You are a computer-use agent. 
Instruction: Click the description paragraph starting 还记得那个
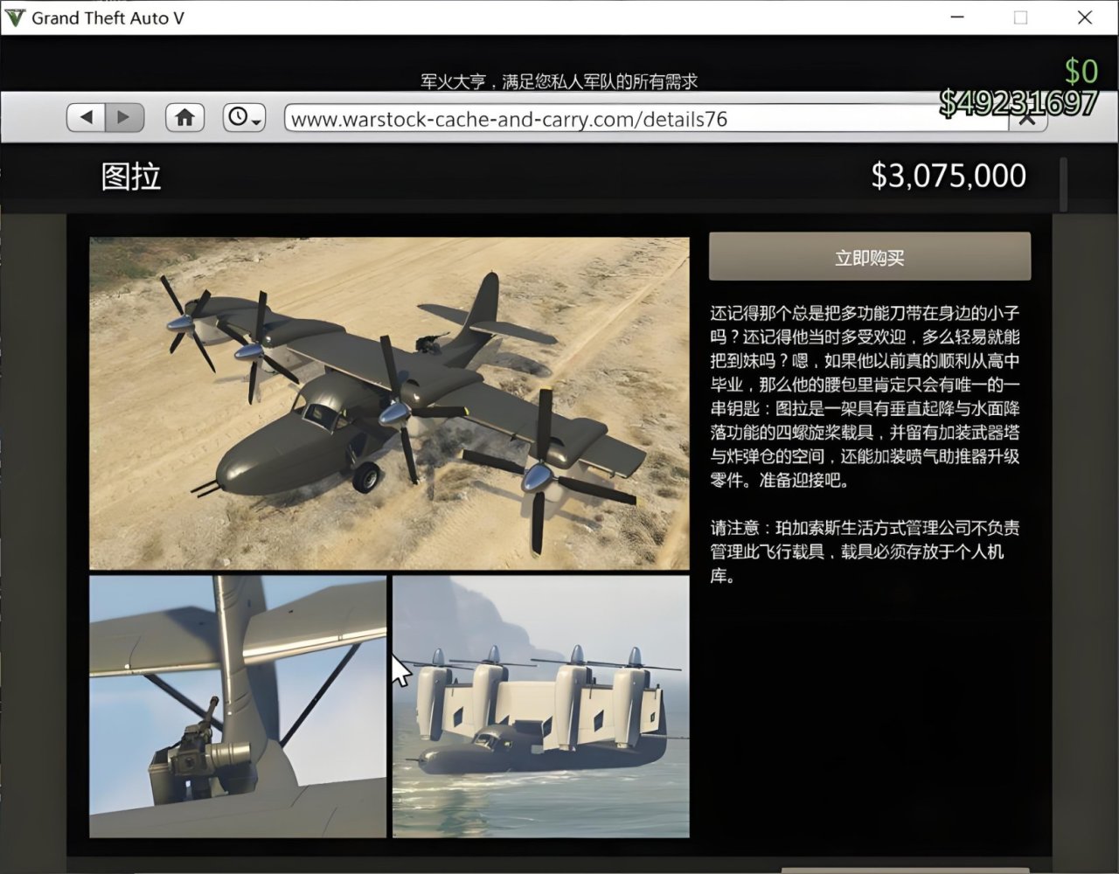(x=865, y=396)
